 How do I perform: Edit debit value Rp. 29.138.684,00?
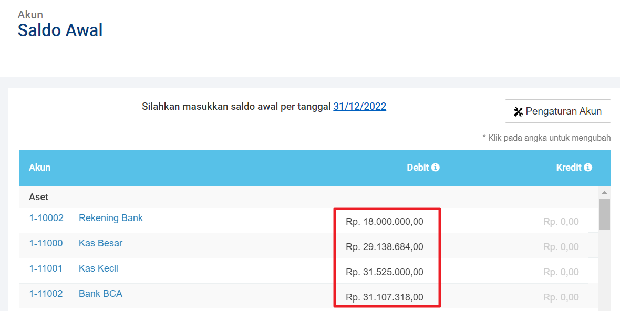[x=384, y=247]
